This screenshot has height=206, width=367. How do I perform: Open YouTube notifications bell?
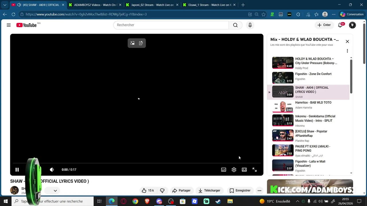[340, 25]
